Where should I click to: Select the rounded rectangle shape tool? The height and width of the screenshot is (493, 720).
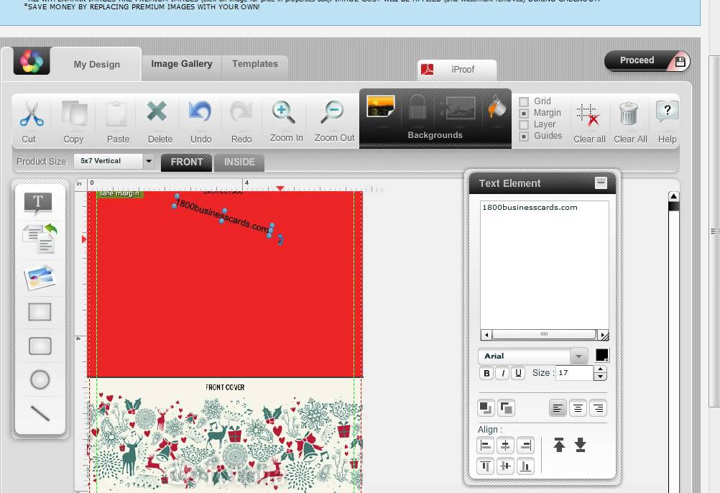click(x=40, y=346)
